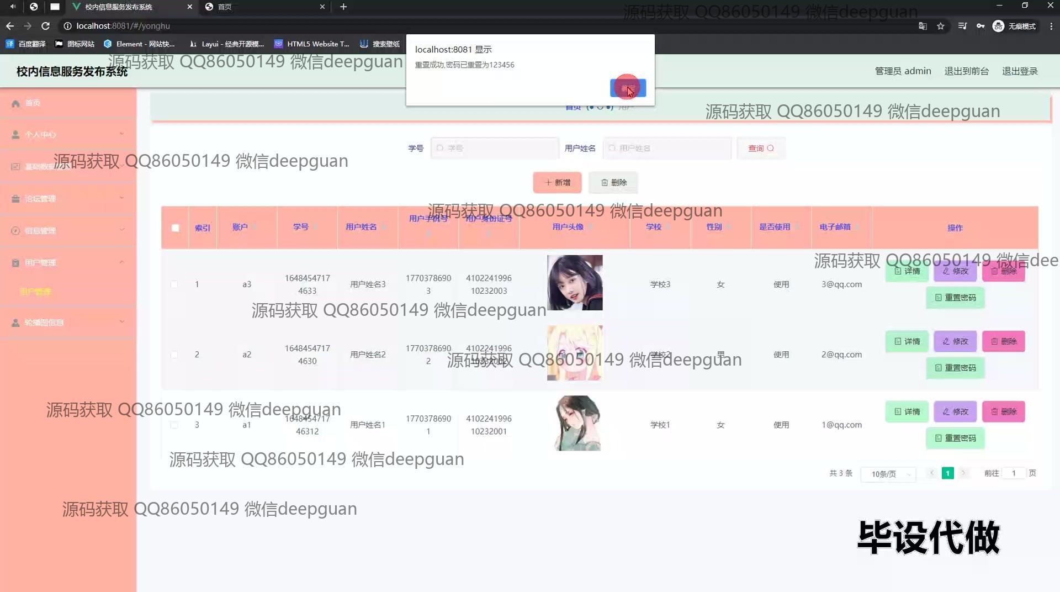The height and width of the screenshot is (592, 1060).
Task: View 详情 for account a3
Action: pos(907,271)
